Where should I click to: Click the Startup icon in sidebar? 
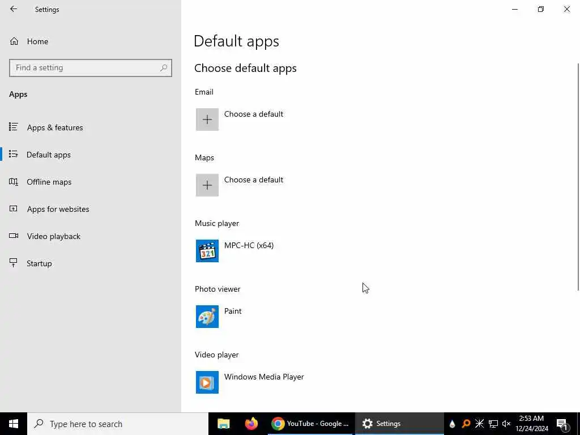(x=14, y=263)
